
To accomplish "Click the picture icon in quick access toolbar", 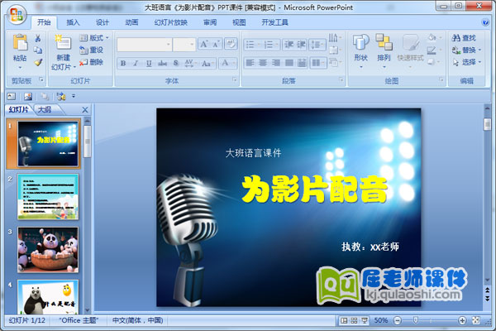I will pos(28,96).
